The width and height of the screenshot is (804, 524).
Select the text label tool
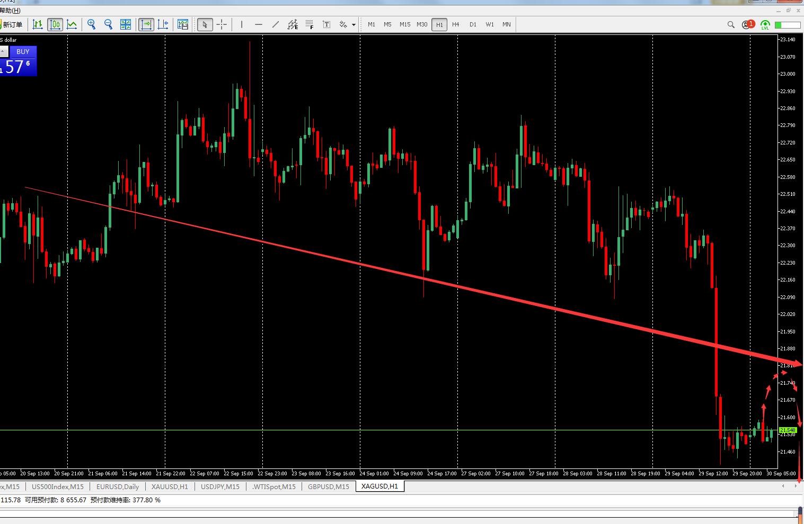click(x=326, y=24)
